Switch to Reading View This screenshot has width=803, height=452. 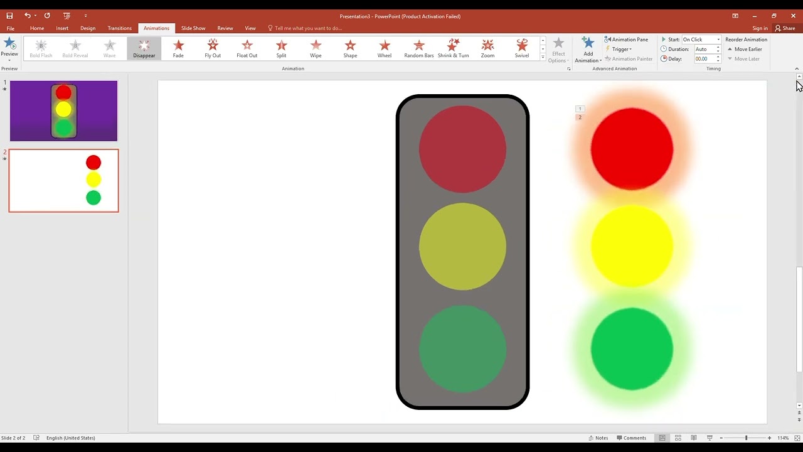[x=694, y=438]
